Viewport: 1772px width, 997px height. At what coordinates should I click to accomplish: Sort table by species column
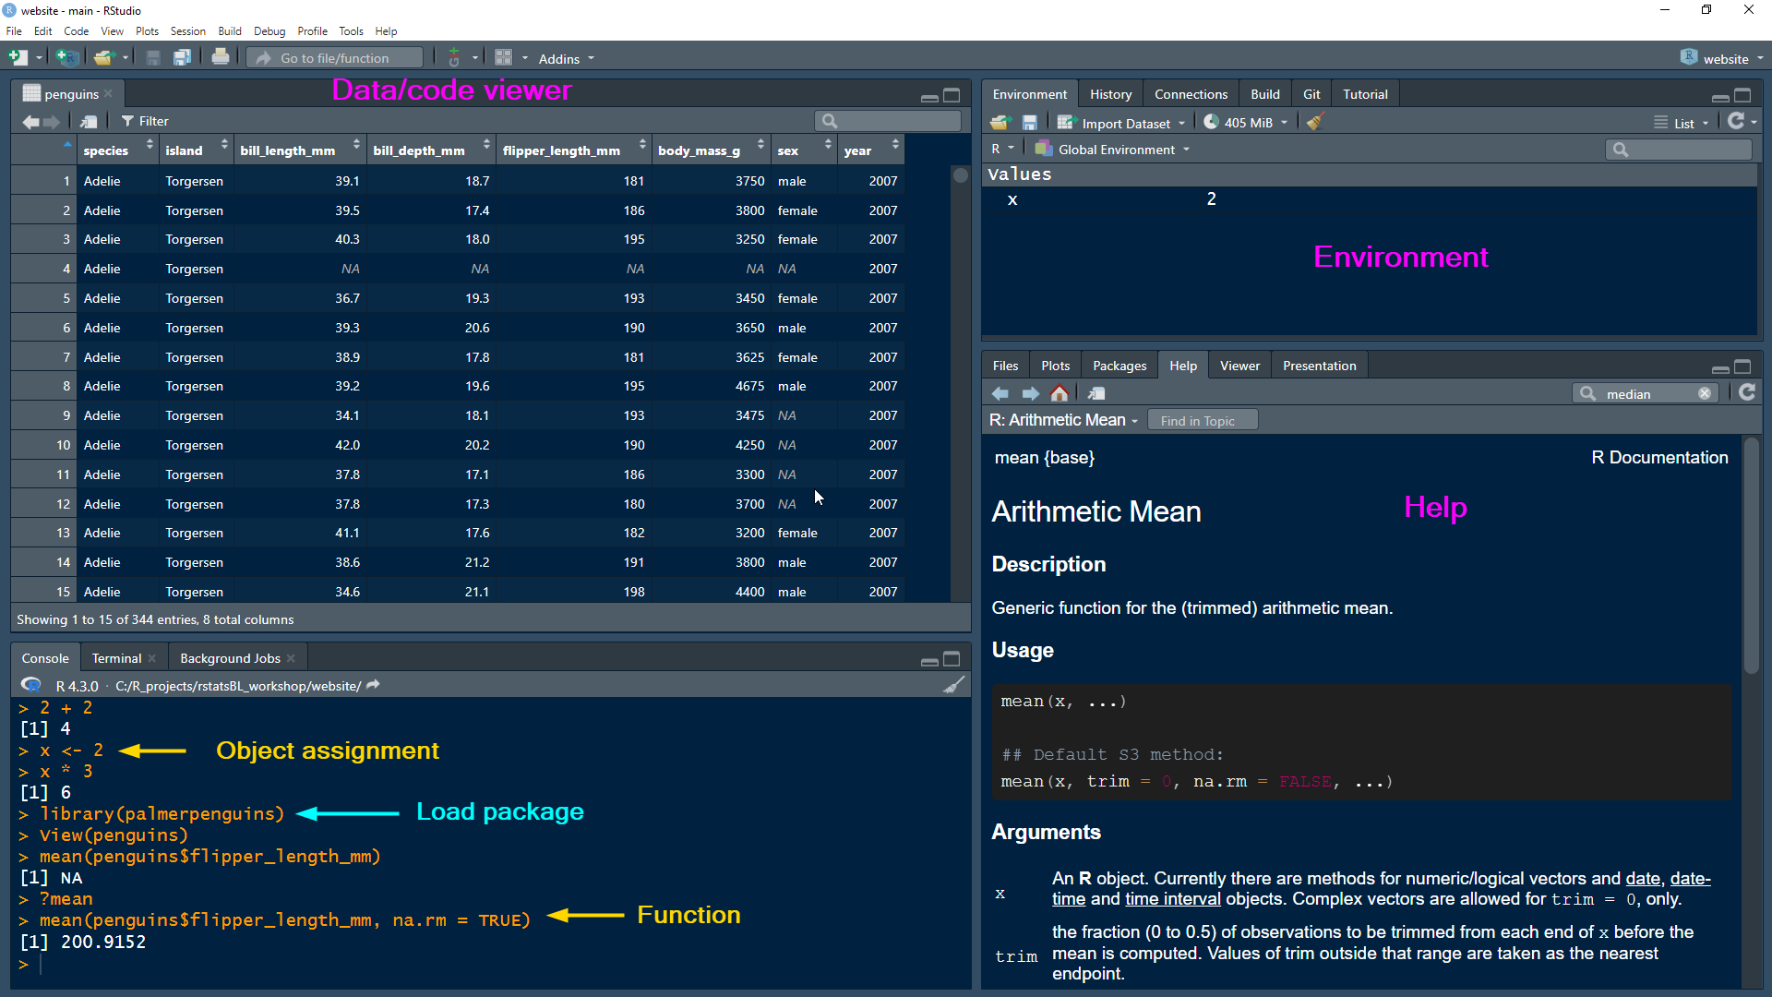106,150
